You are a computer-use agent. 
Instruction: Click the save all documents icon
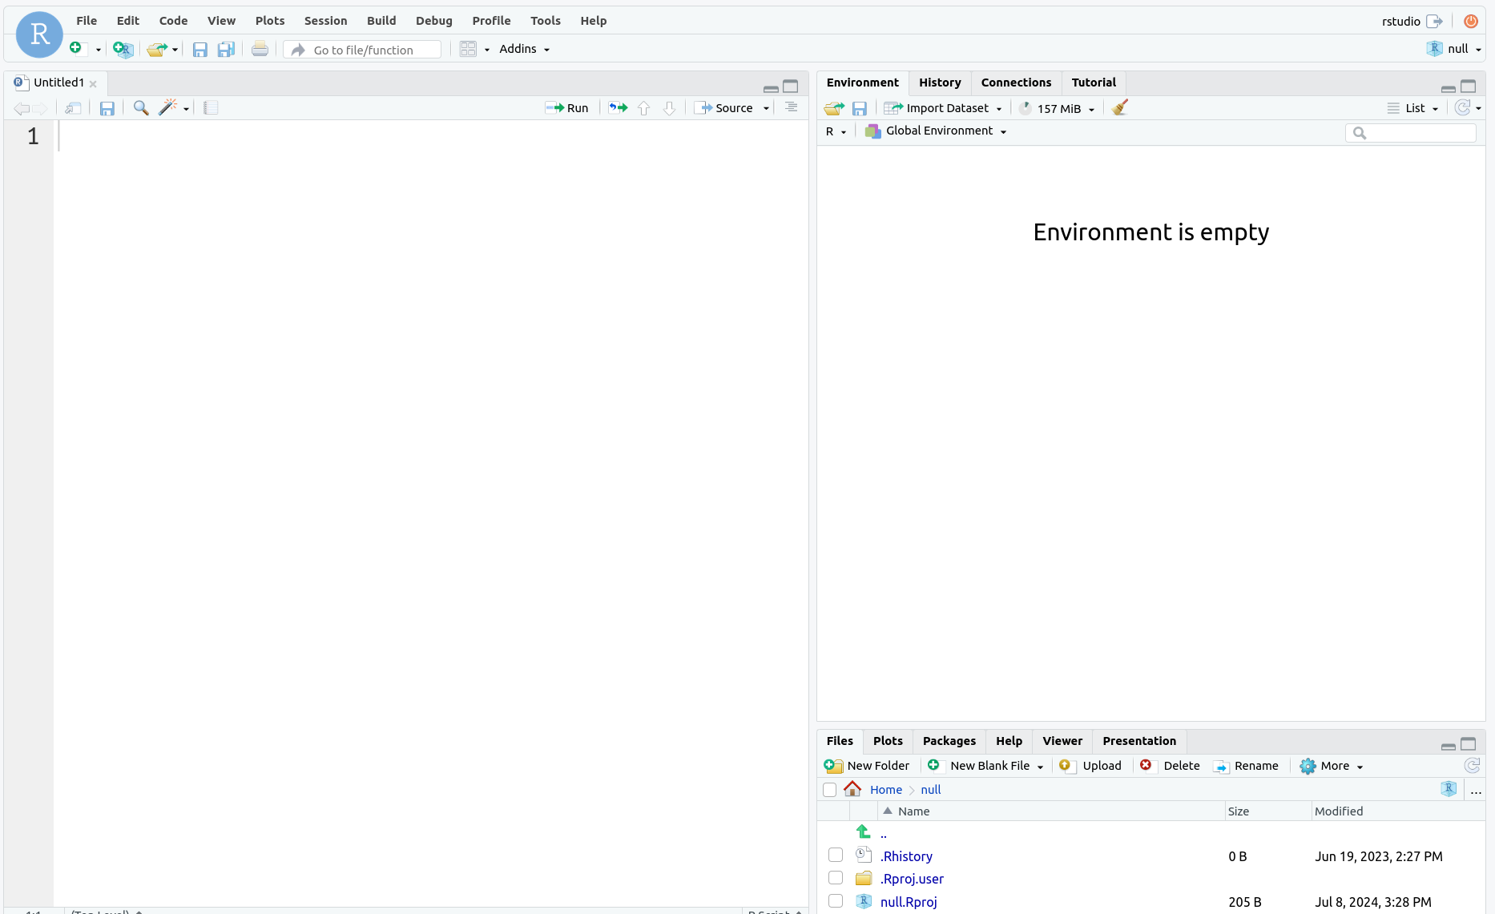click(226, 49)
